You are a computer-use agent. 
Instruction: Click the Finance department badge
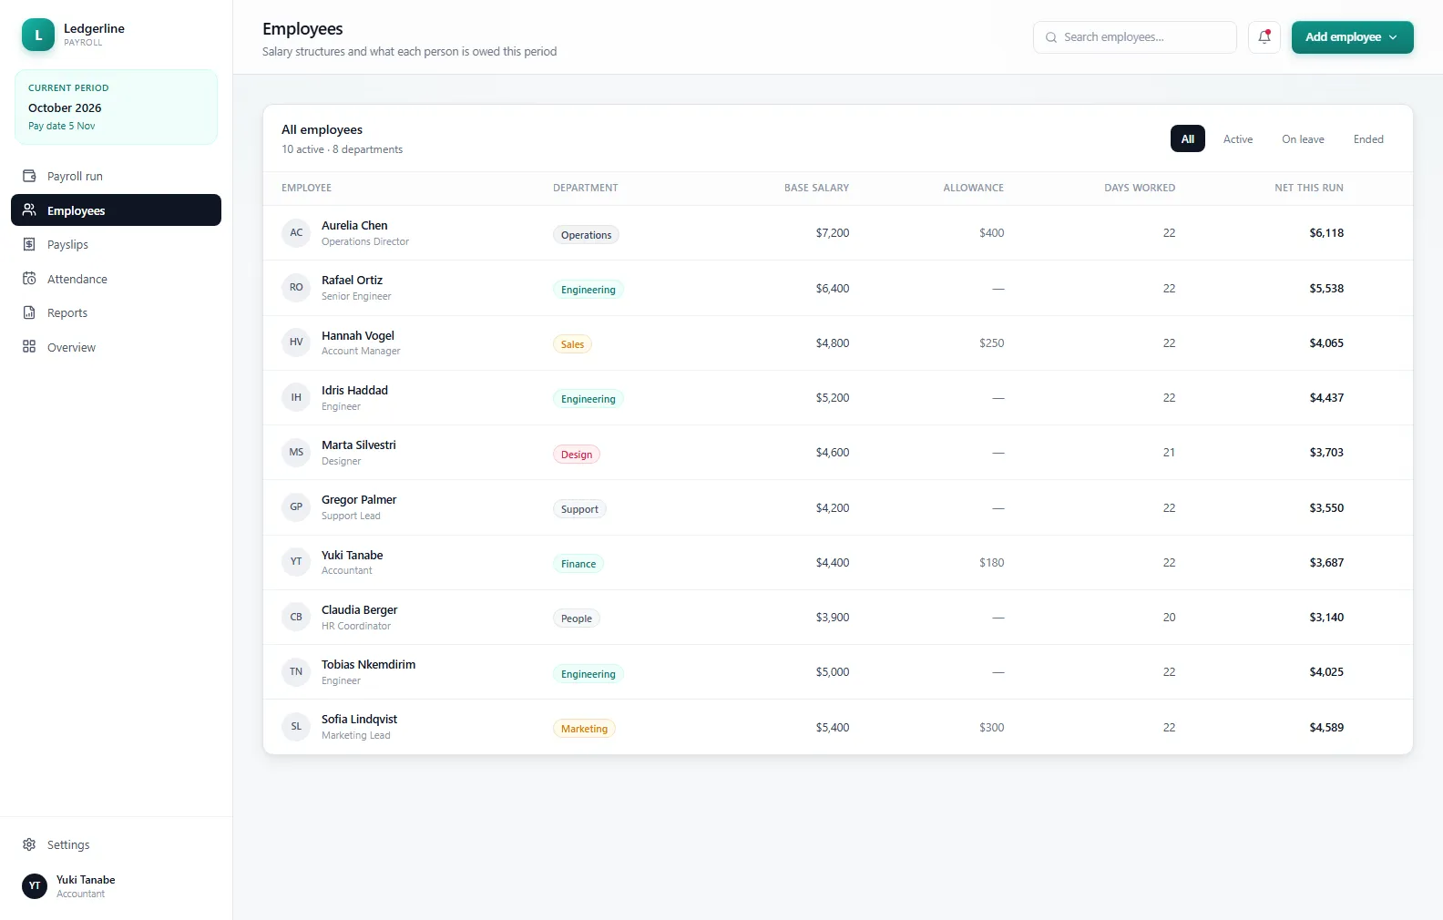coord(578,564)
